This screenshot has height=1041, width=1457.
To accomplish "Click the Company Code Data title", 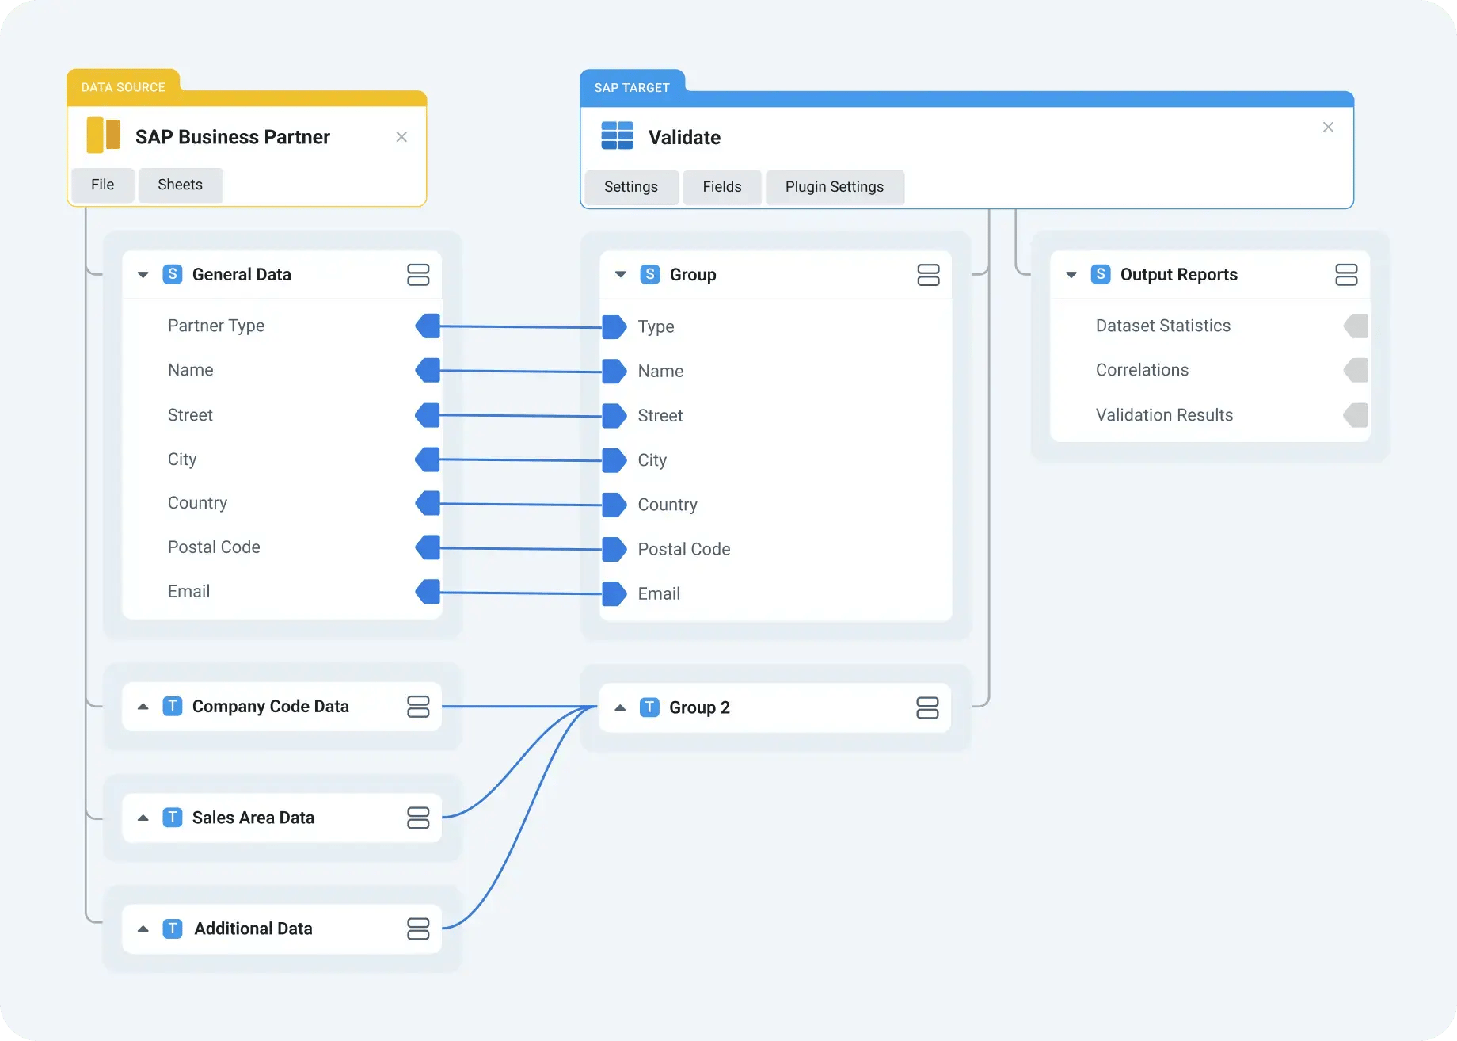I will (x=271, y=706).
